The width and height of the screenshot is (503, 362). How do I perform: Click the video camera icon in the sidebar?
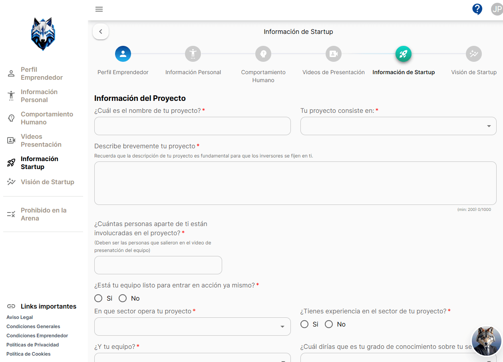coord(11,140)
